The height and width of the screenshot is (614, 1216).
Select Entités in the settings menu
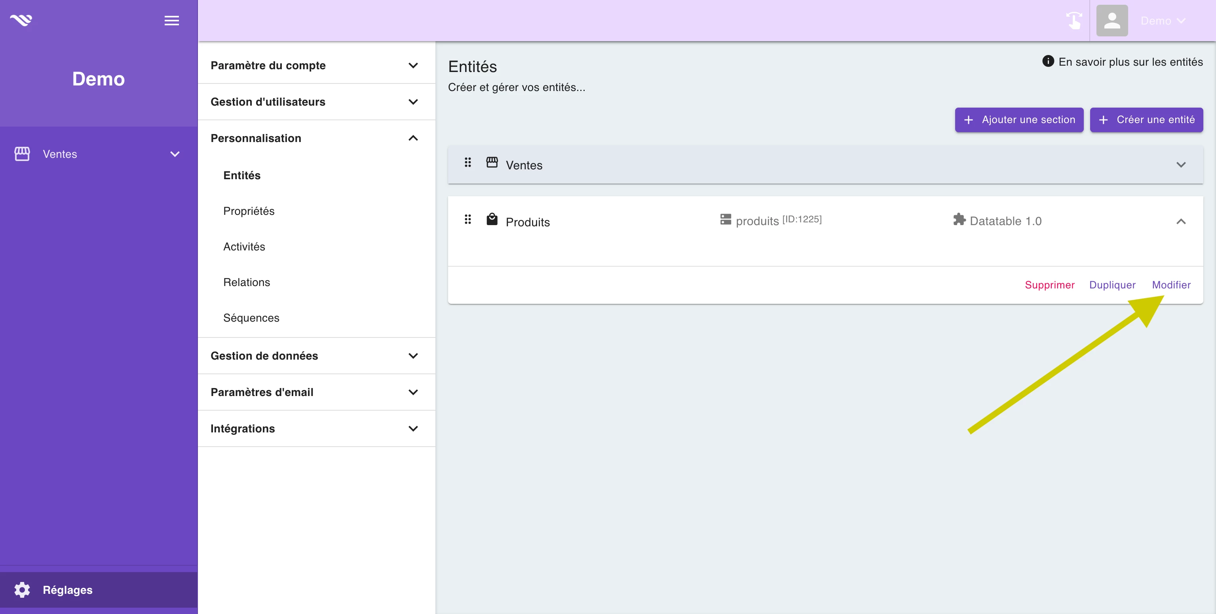(x=242, y=175)
